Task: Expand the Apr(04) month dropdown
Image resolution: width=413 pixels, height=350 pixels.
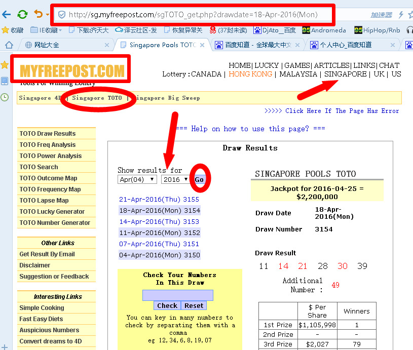Action: [x=137, y=179]
